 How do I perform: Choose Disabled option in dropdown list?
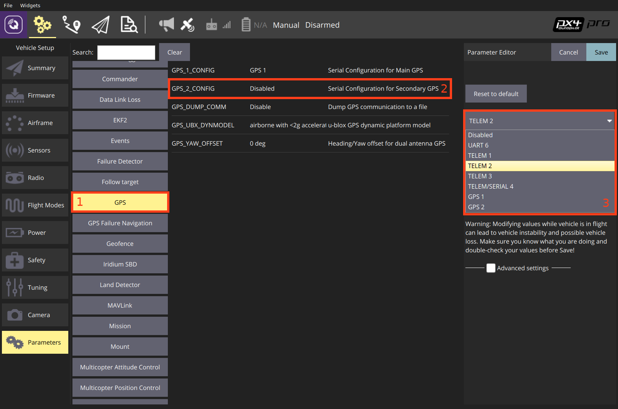pyautogui.click(x=480, y=135)
